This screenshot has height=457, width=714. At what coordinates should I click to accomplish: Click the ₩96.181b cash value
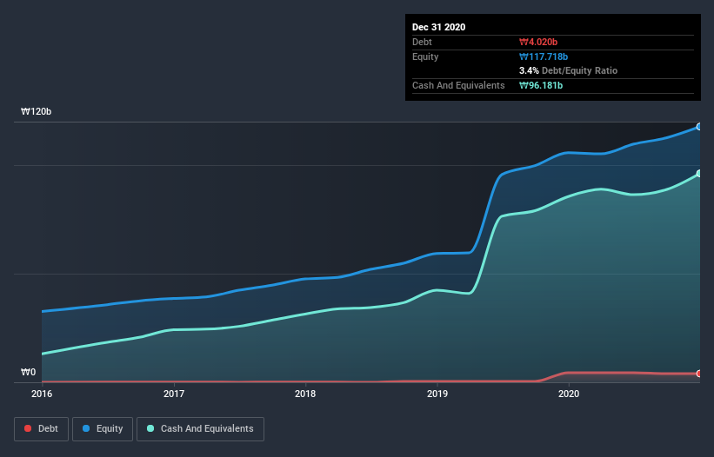tap(541, 85)
